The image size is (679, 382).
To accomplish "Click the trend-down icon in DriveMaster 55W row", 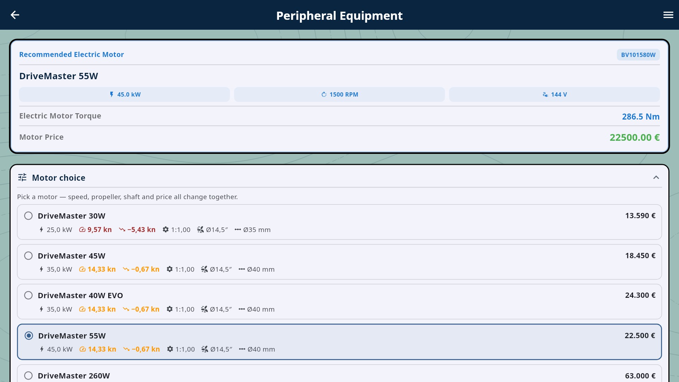I will pyautogui.click(x=126, y=349).
